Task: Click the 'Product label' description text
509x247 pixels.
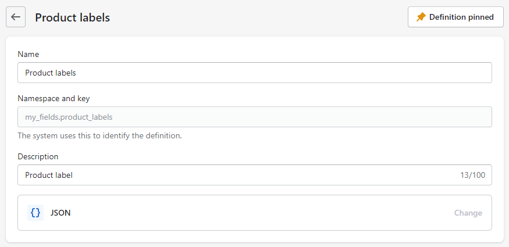Action: pos(49,175)
